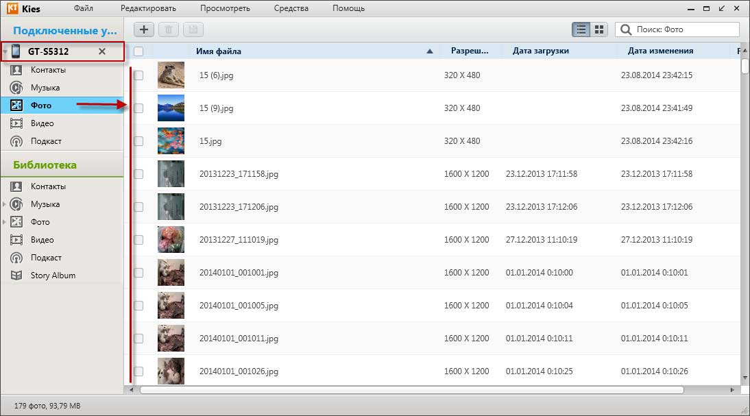This screenshot has height=416, width=750.
Task: Check the box for 20131223_171158.jpg
Action: [138, 174]
